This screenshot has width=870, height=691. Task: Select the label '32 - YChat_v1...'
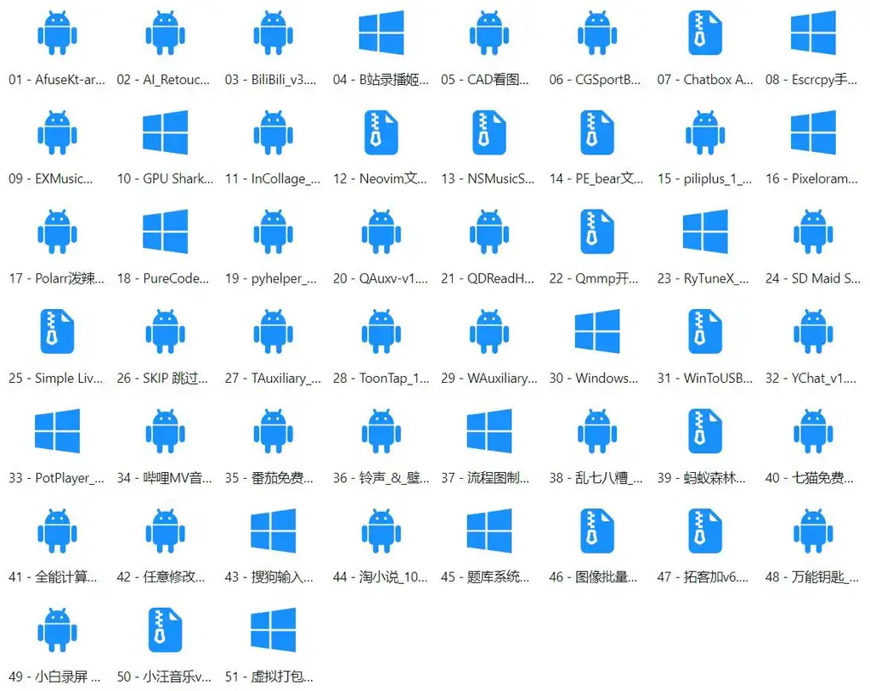[x=811, y=379]
